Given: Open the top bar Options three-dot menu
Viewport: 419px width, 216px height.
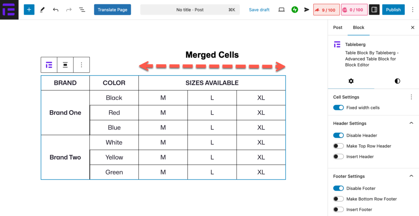Looking at the screenshot, I should coord(412,10).
